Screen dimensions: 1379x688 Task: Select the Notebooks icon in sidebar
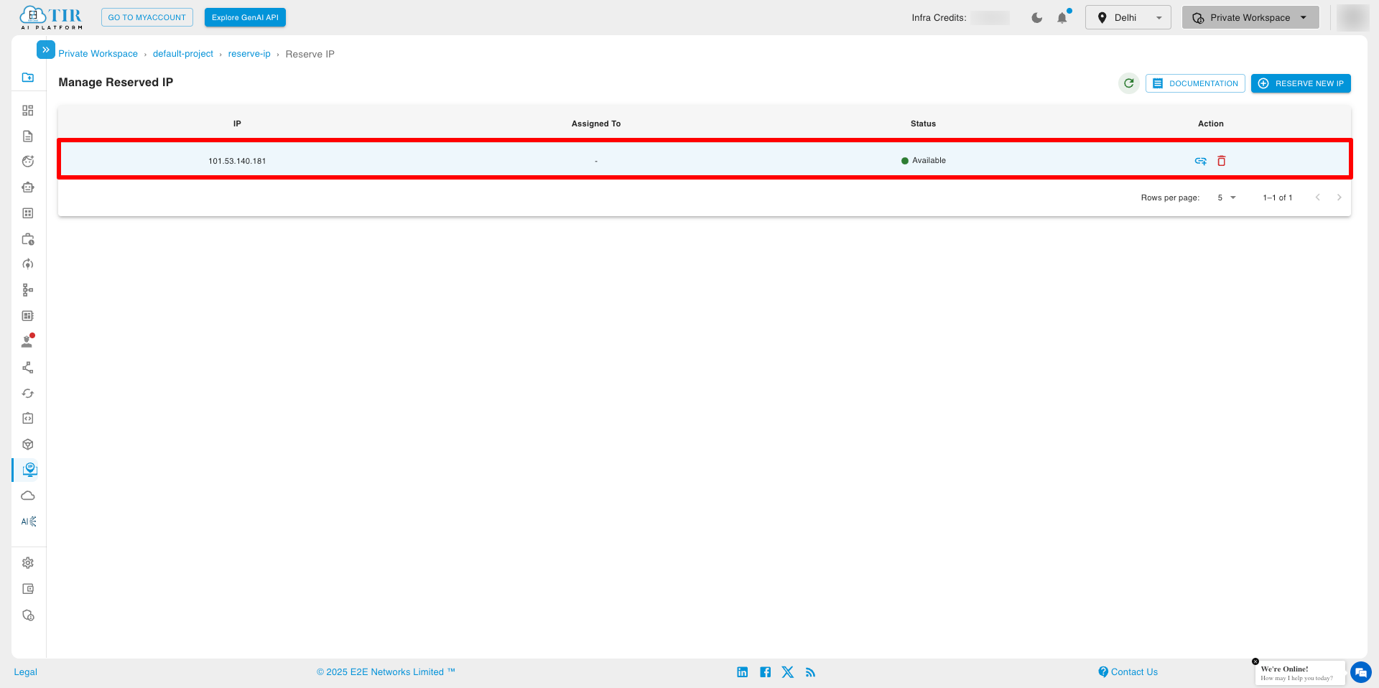28,136
